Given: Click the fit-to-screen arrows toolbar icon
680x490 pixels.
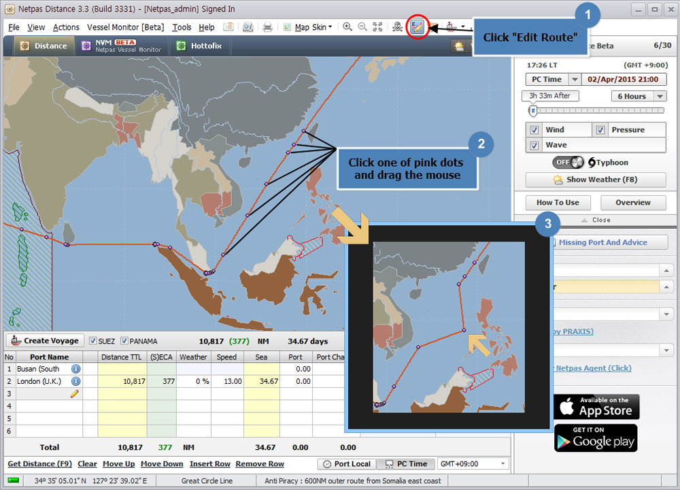Looking at the screenshot, I should [377, 27].
